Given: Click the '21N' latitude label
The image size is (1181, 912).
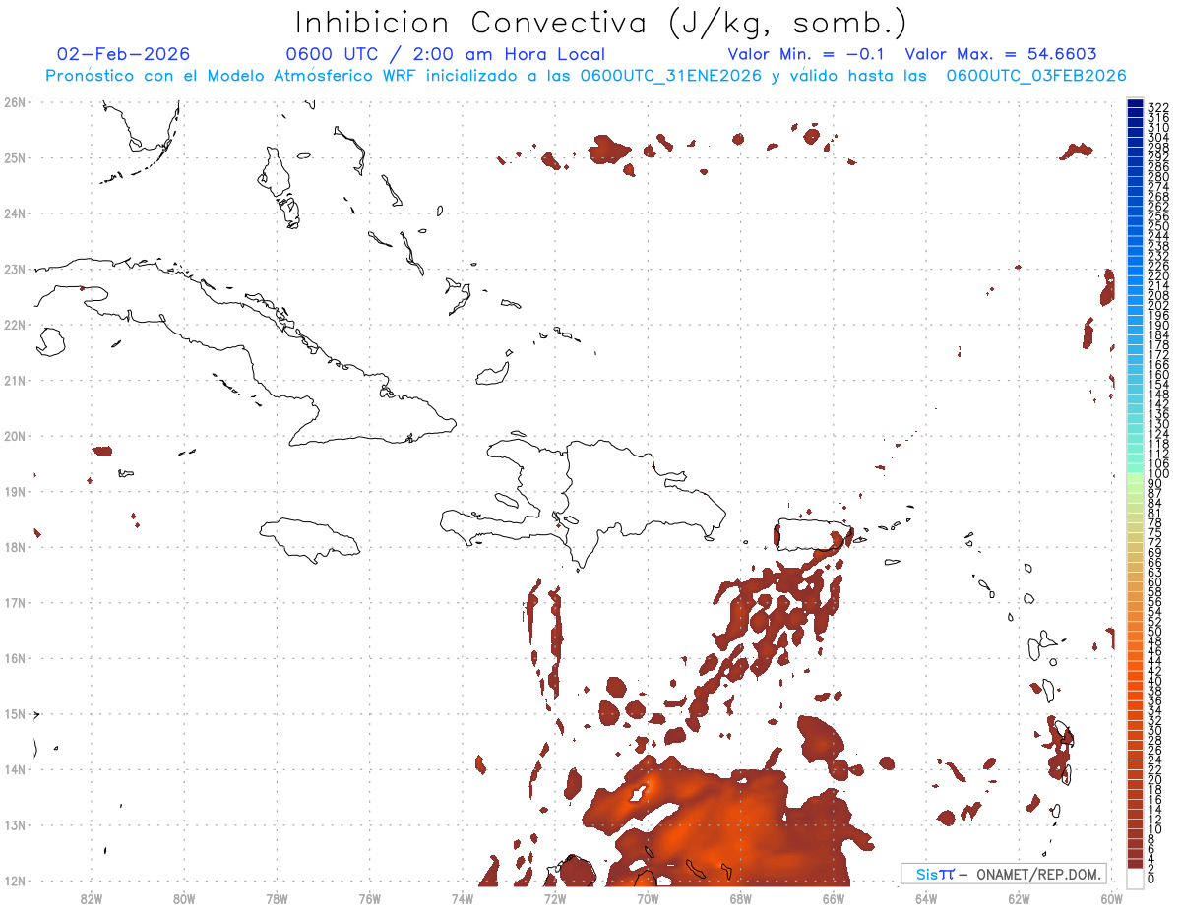Looking at the screenshot, I should pos(15,380).
